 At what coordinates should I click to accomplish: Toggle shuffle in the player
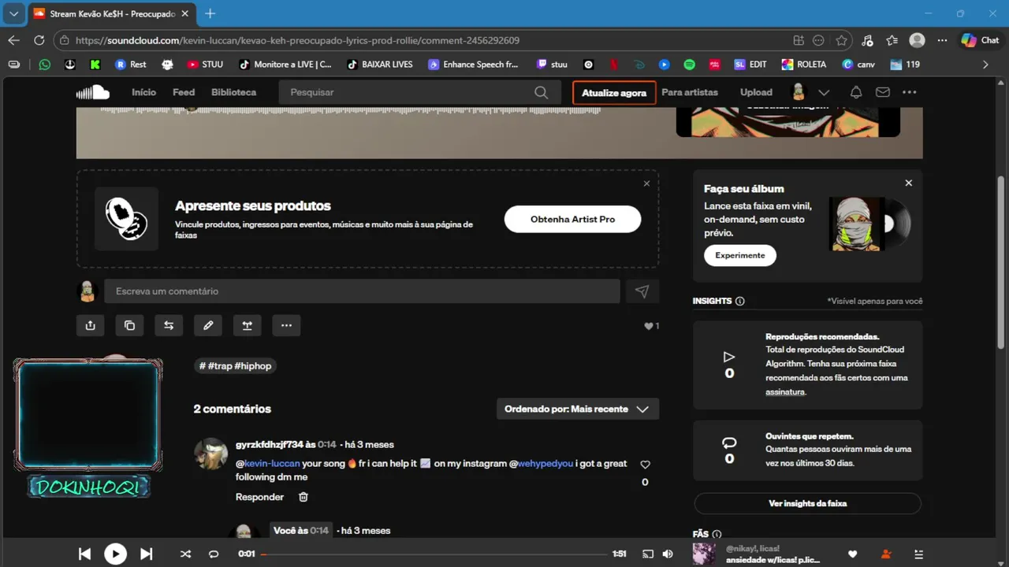tap(185, 554)
